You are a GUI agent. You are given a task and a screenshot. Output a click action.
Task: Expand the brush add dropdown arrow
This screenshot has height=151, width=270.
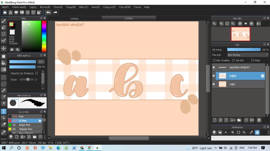[x=25, y=137]
